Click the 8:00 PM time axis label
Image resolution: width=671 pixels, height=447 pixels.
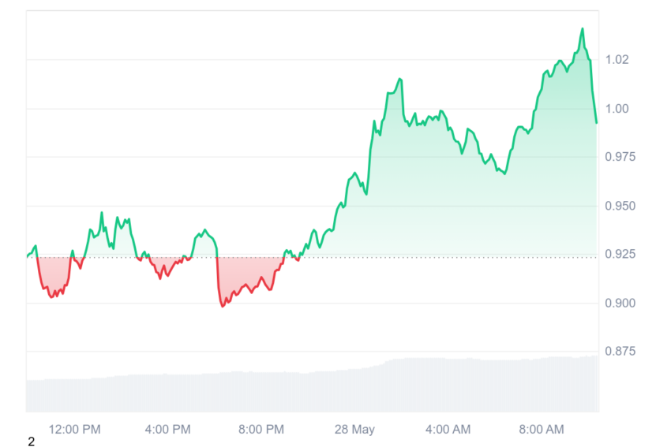(261, 429)
